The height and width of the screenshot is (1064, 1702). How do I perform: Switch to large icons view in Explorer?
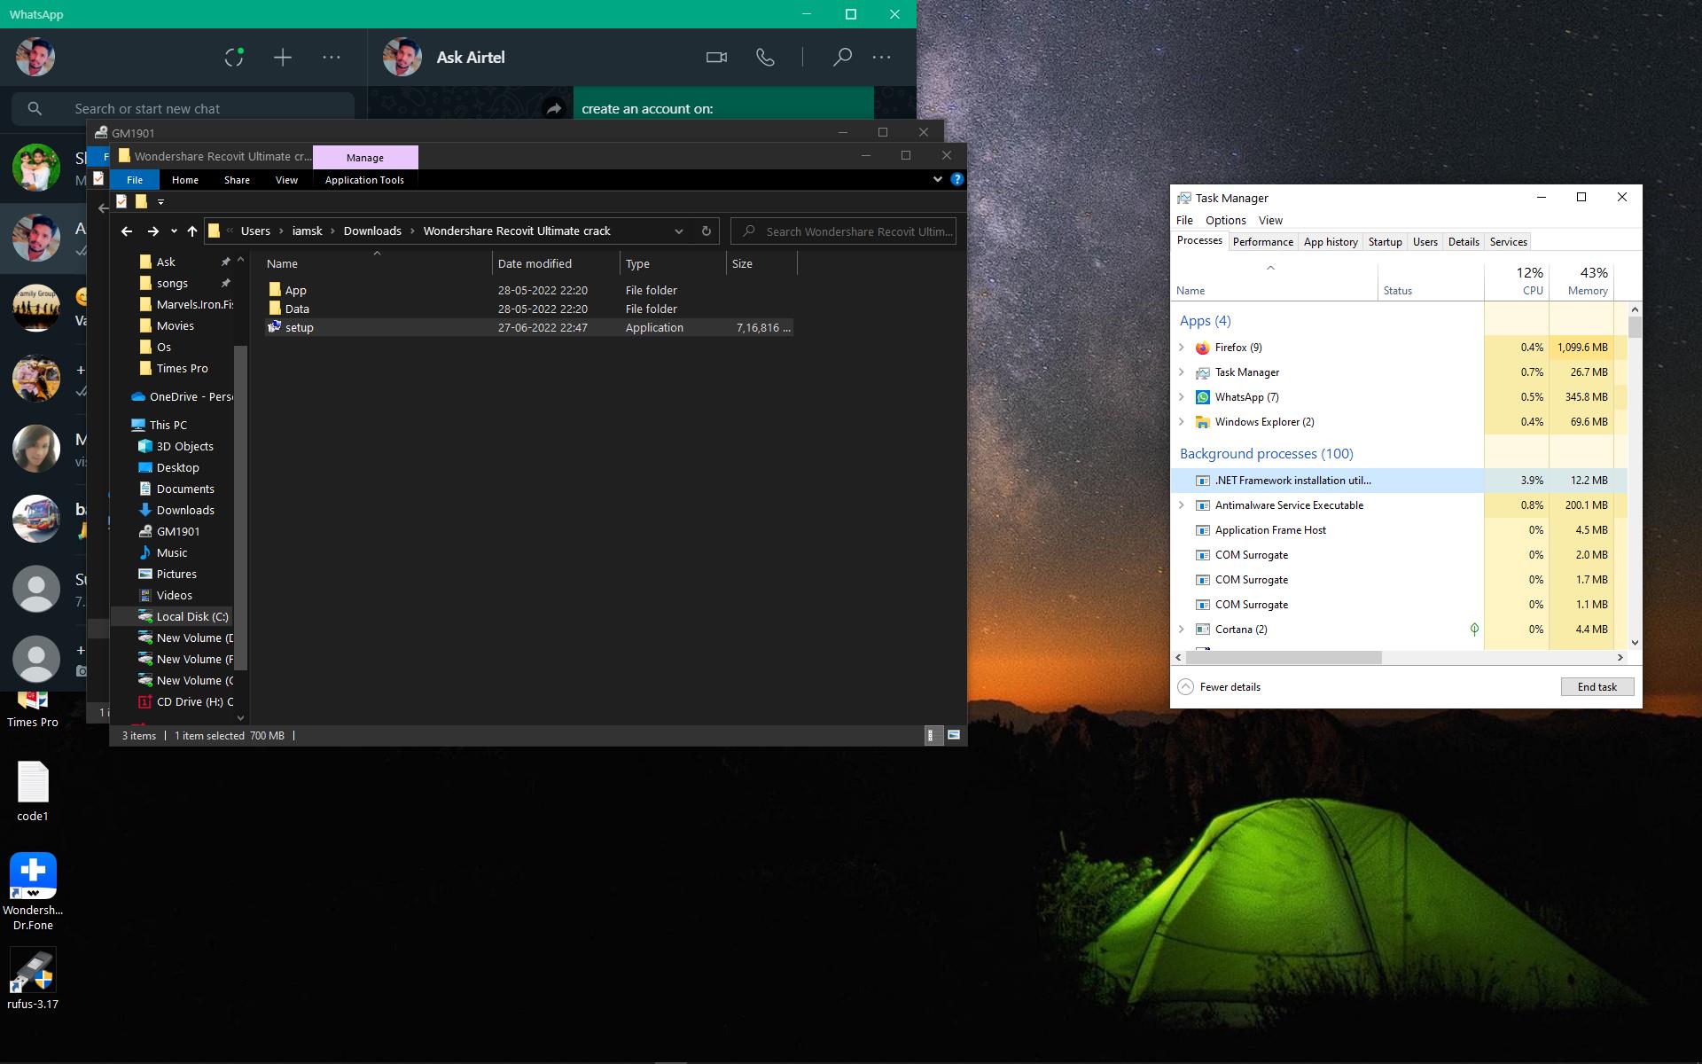pos(954,735)
